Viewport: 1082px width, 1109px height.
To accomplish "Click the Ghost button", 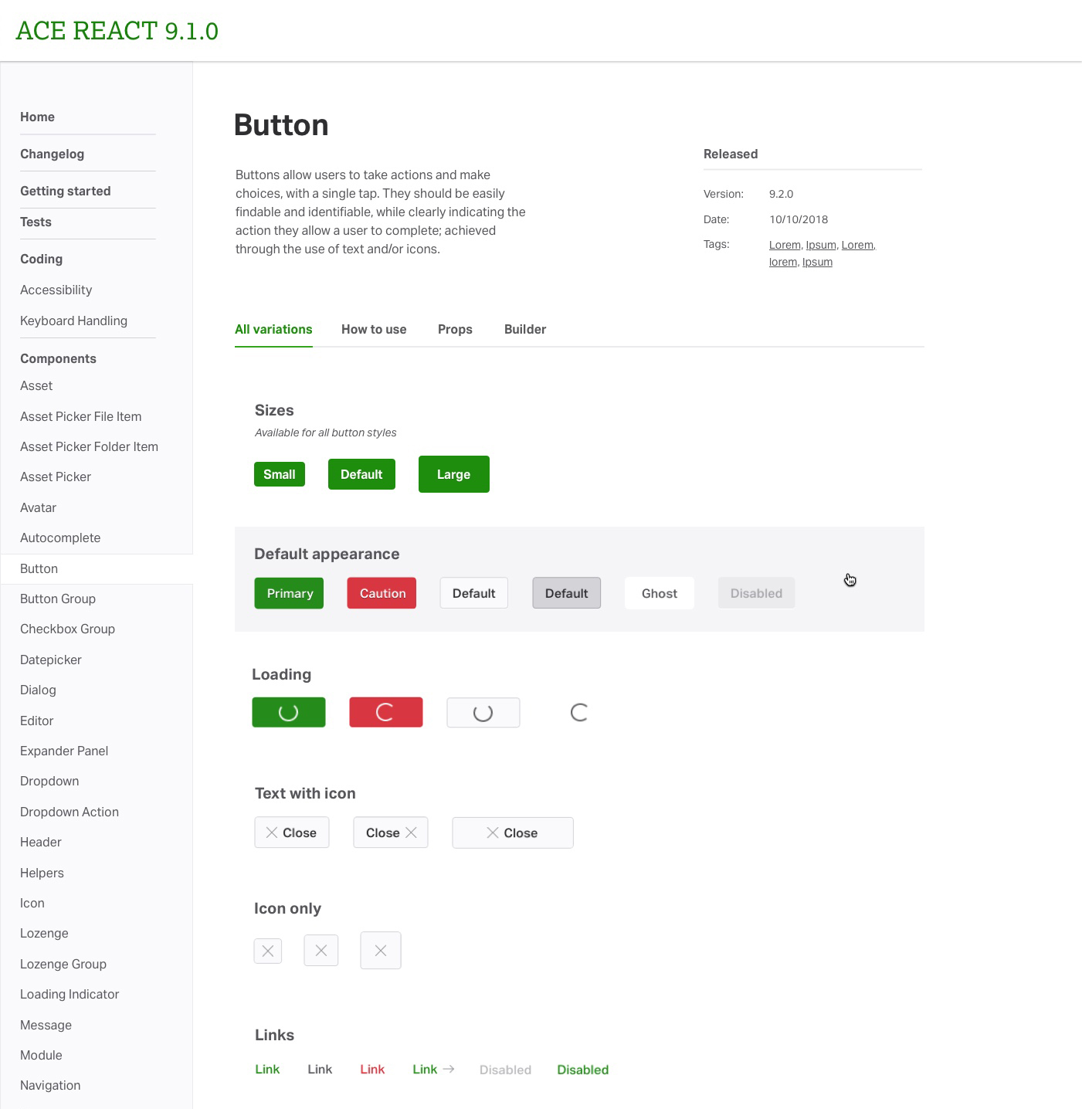I will (660, 593).
